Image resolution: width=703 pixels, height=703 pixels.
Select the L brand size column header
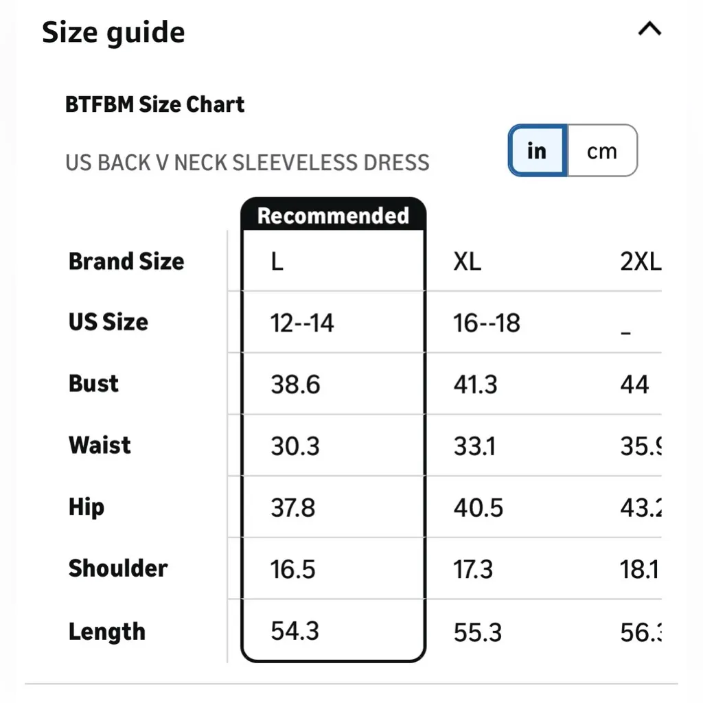277,262
